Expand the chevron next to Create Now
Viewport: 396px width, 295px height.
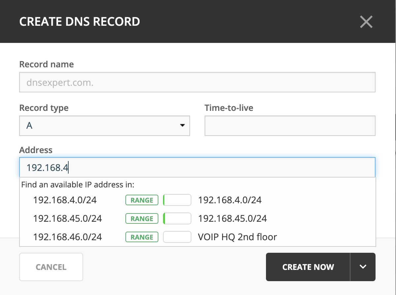point(363,267)
